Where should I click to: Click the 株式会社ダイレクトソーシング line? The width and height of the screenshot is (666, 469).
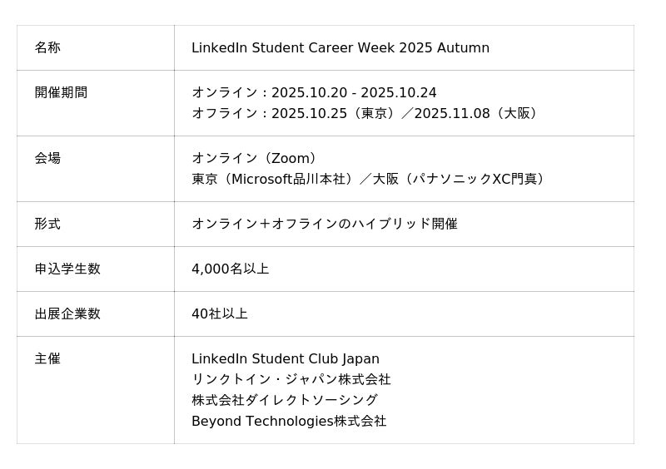click(284, 400)
